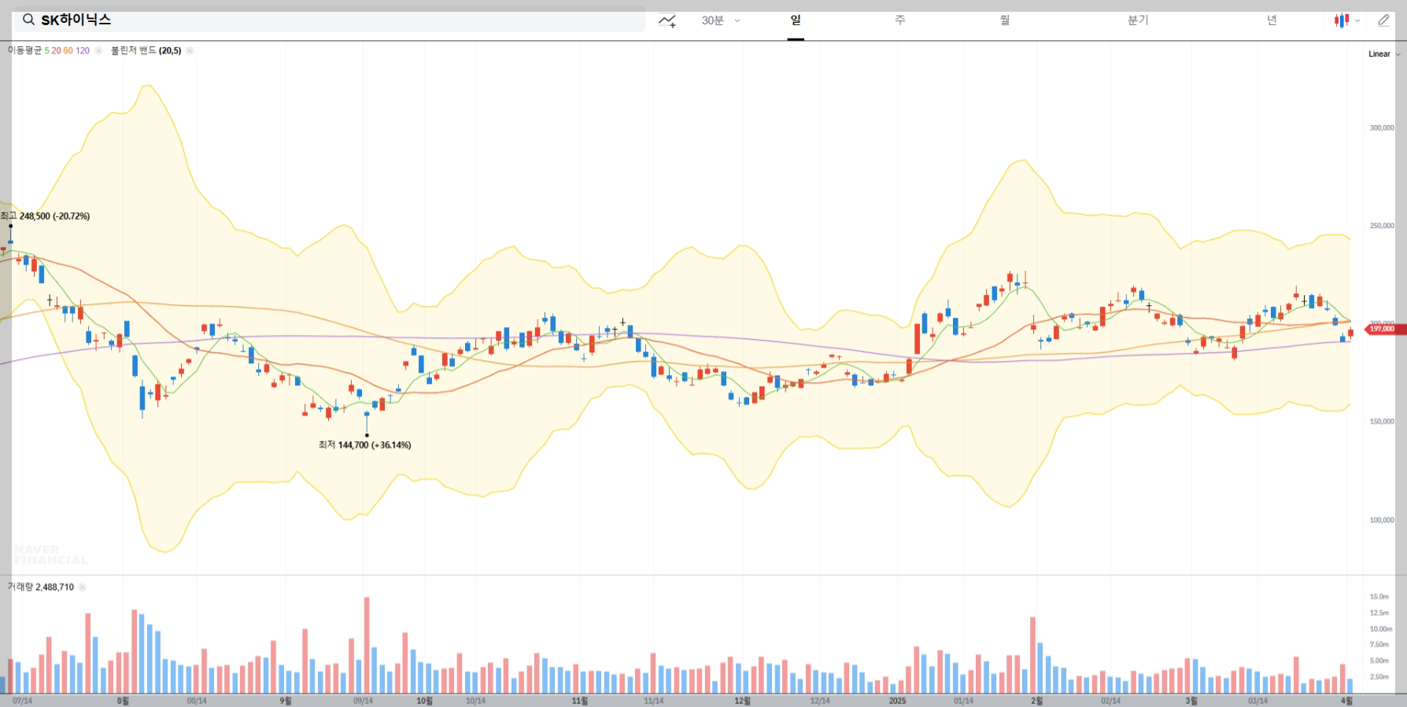
Task: Click the 100,000 price axis label
Action: 1382,520
